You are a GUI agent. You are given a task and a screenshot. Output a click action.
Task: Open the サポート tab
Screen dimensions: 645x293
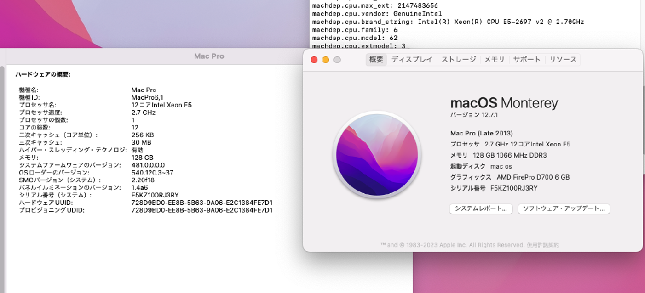pos(527,60)
